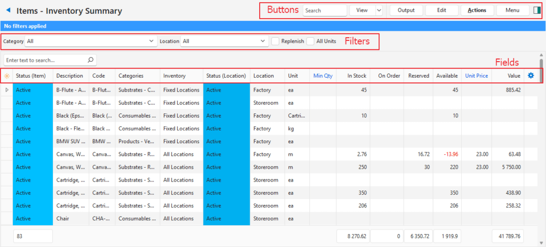Sort by Min Qty column header
The width and height of the screenshot is (546, 247).
323,76
